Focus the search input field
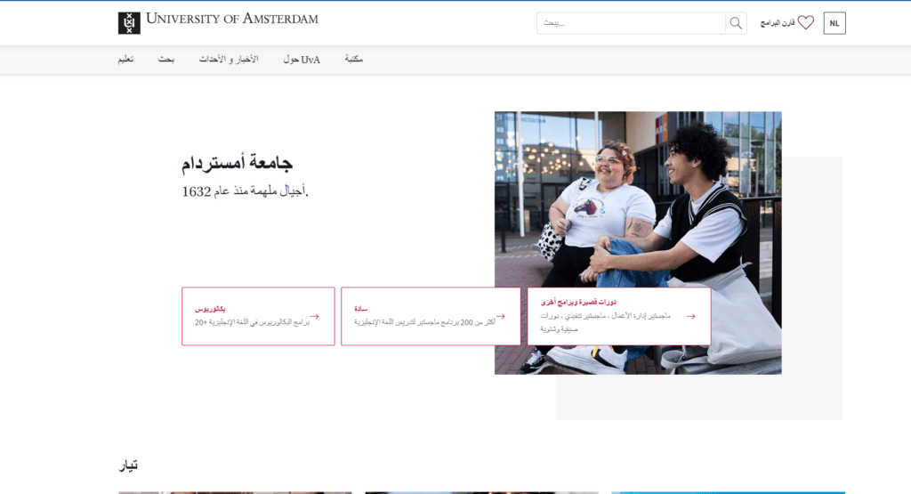This screenshot has width=911, height=494. pos(630,23)
